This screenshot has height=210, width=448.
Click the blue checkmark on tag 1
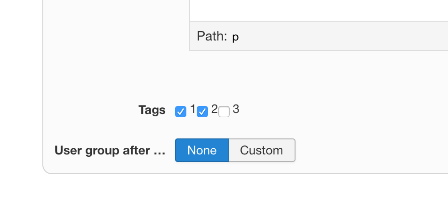coord(181,112)
